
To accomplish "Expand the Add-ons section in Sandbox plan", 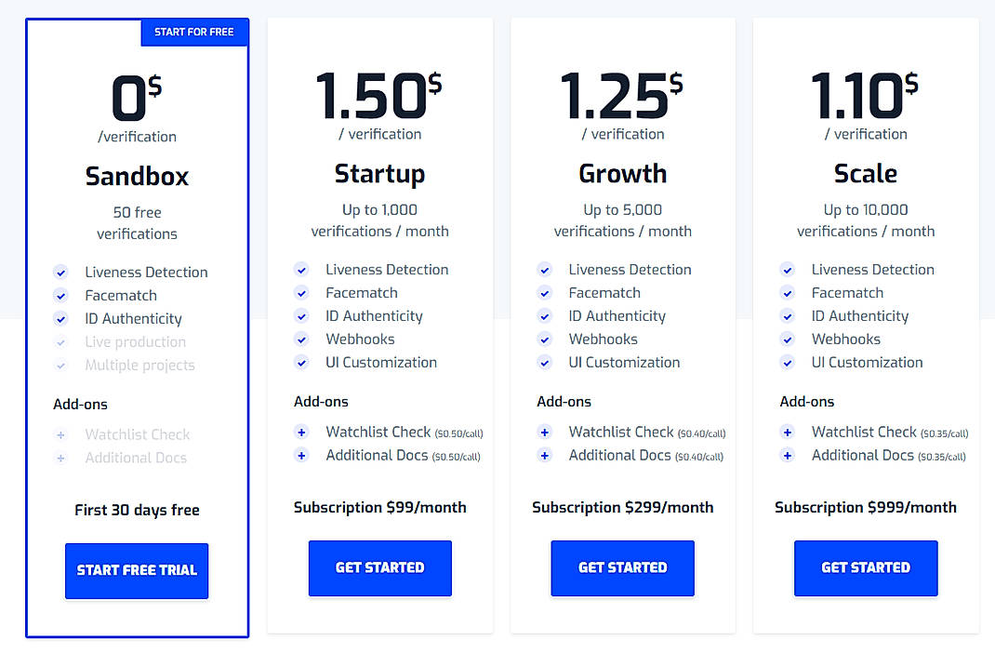I will click(x=82, y=404).
